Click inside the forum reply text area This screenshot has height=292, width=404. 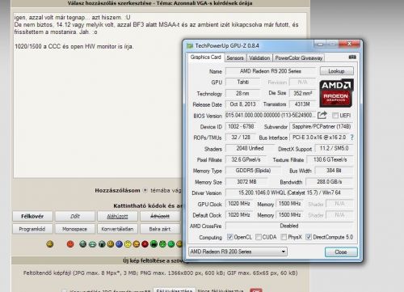[99, 108]
